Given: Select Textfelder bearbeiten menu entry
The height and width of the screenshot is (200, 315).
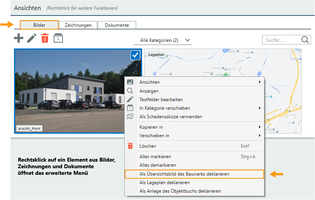Looking at the screenshot, I should pyautogui.click(x=195, y=100).
